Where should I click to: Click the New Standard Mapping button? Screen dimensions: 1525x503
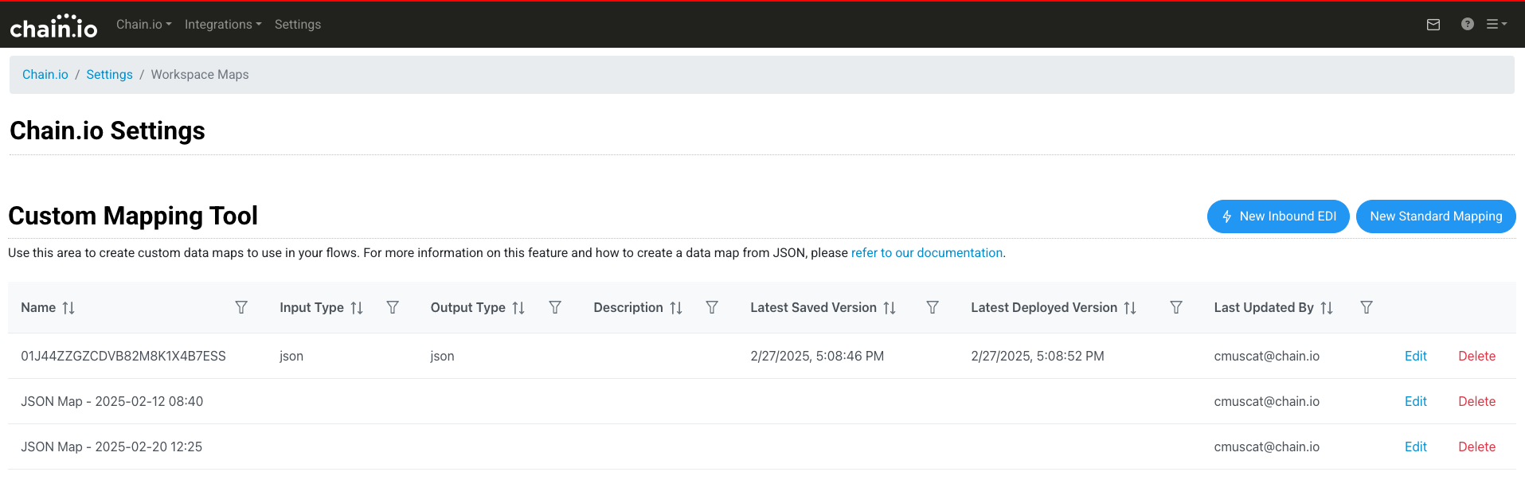[1436, 216]
